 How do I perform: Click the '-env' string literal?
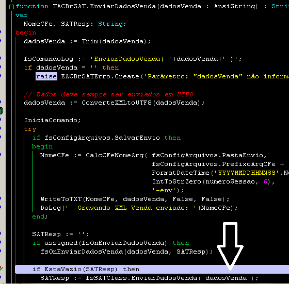tap(164, 191)
